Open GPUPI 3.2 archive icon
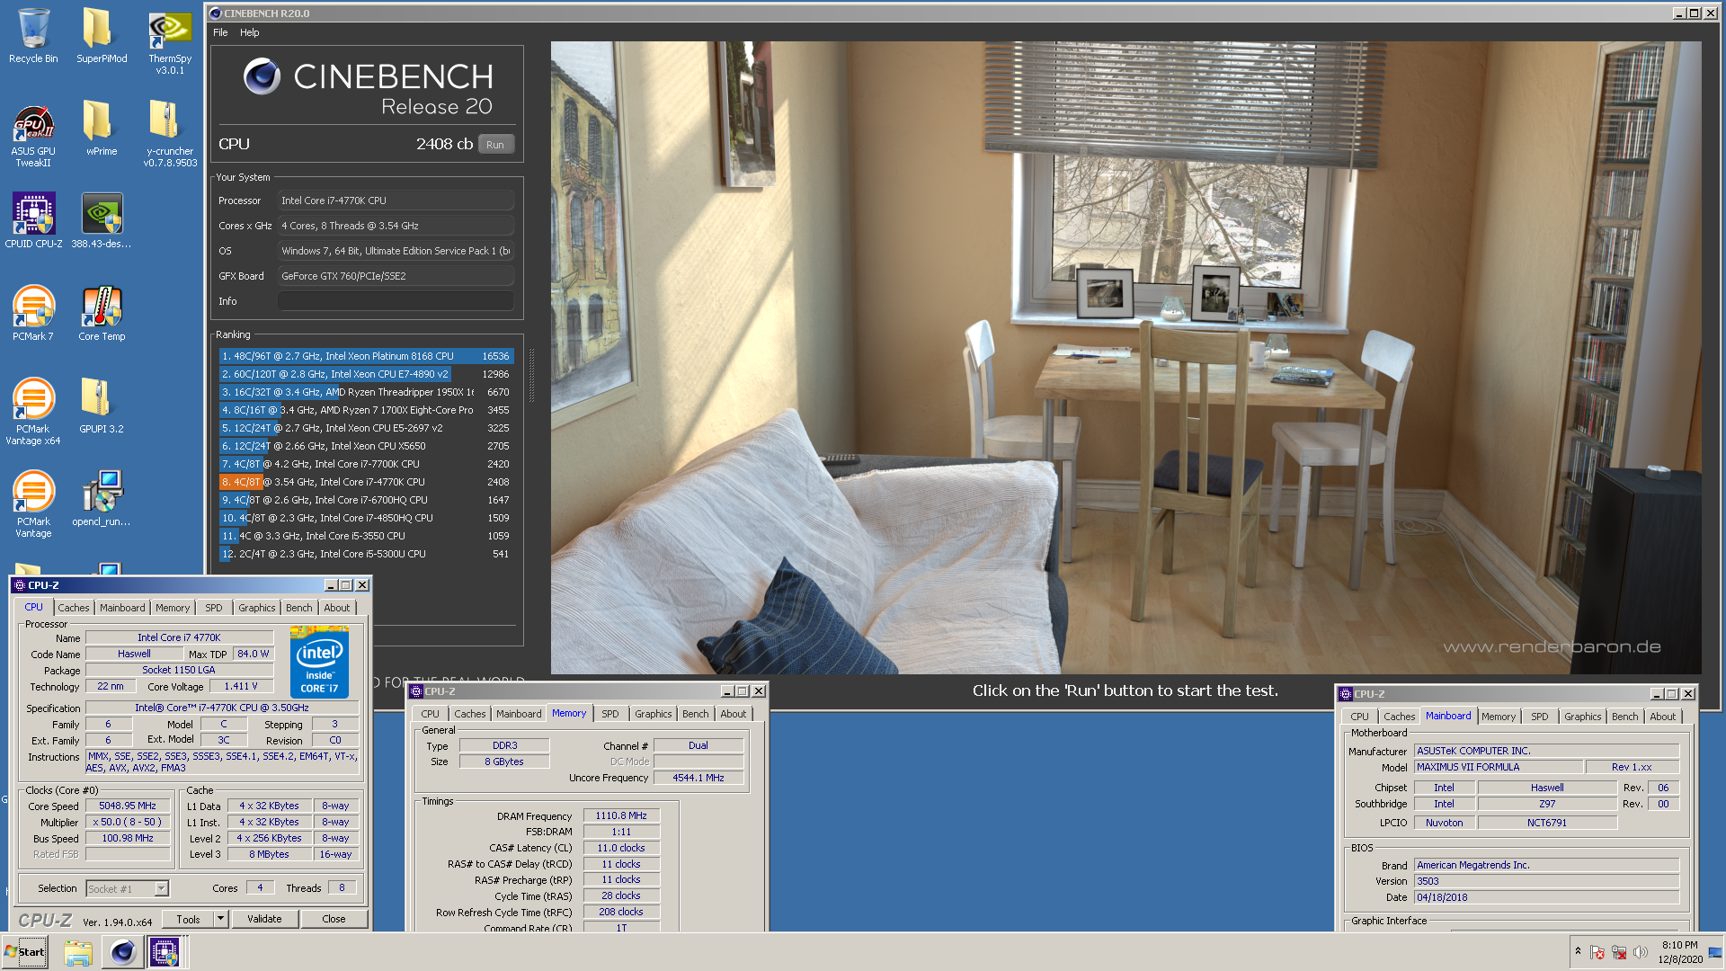The height and width of the screenshot is (971, 1726). (101, 405)
